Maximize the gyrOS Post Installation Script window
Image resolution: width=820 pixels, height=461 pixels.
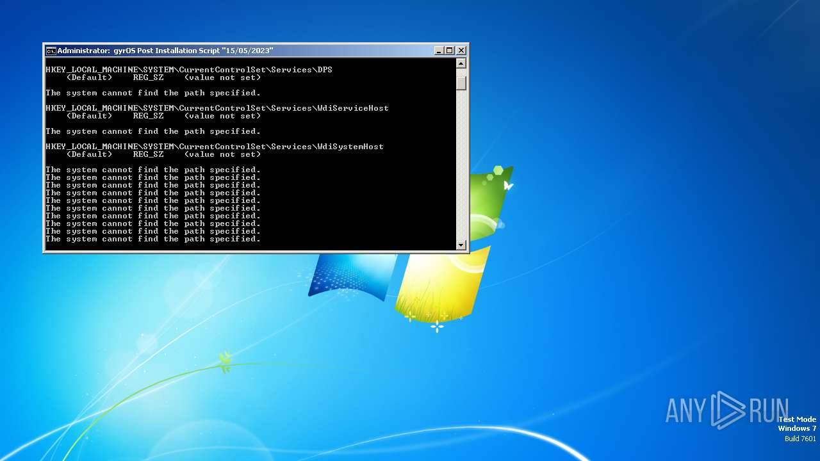pos(450,51)
